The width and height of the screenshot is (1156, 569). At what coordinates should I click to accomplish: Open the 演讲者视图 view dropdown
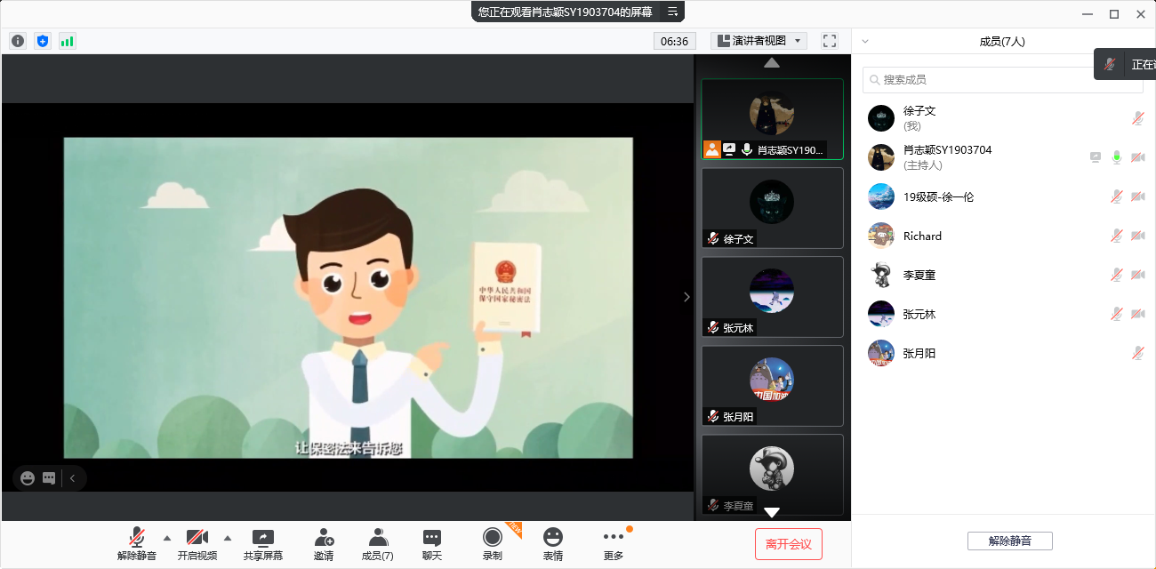point(759,41)
